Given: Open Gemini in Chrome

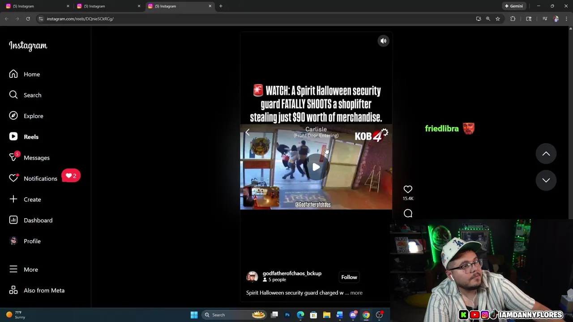Looking at the screenshot, I should pyautogui.click(x=514, y=6).
